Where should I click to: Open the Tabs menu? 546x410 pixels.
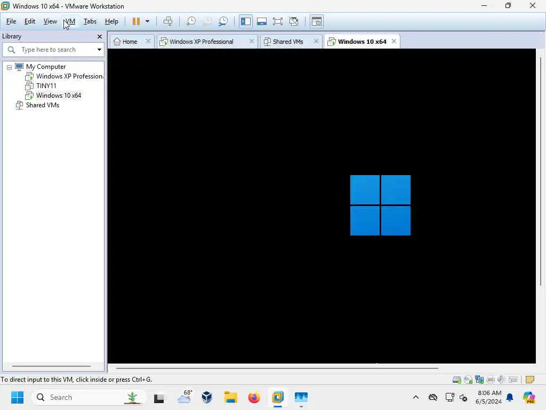(x=90, y=21)
